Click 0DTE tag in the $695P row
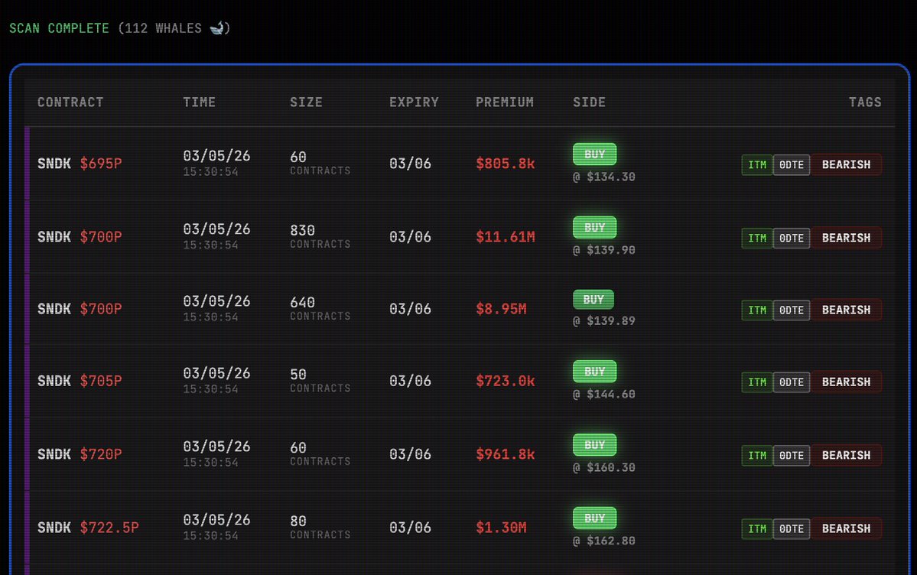Viewport: 917px width, 575px height. (792, 165)
